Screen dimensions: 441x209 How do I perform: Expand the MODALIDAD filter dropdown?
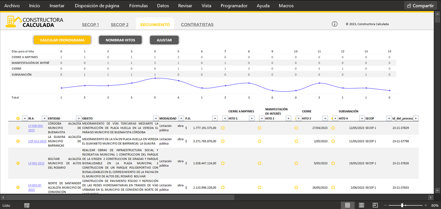tap(181, 119)
